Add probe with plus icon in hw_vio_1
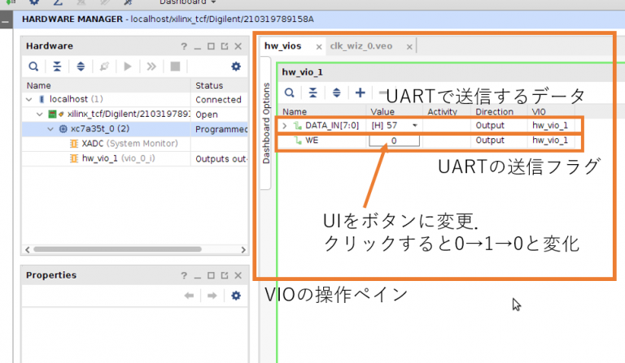Screen dimensions: 625x363 coord(360,93)
